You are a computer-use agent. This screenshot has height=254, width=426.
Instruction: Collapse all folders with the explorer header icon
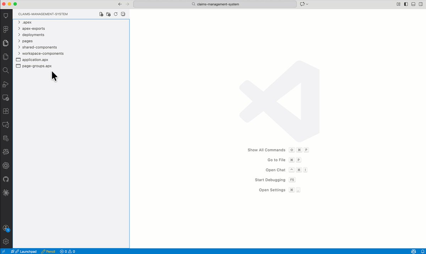(x=123, y=14)
